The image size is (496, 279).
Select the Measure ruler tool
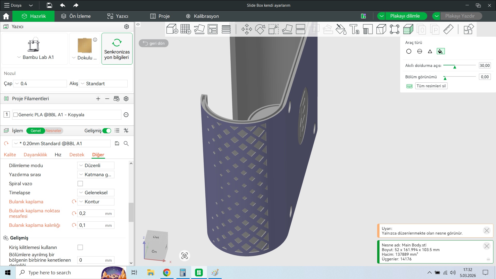[448, 29]
